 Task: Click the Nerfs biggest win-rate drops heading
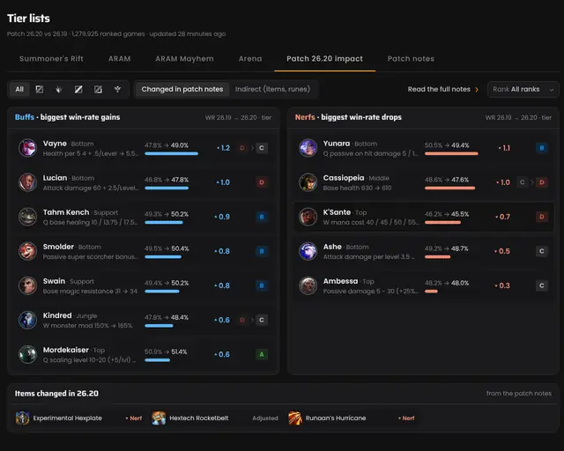click(348, 117)
